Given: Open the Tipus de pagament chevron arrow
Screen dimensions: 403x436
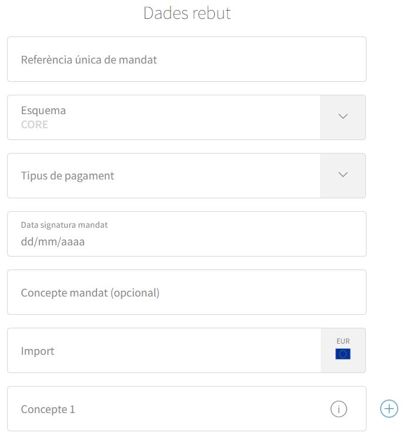Looking at the screenshot, I should click(x=343, y=175).
